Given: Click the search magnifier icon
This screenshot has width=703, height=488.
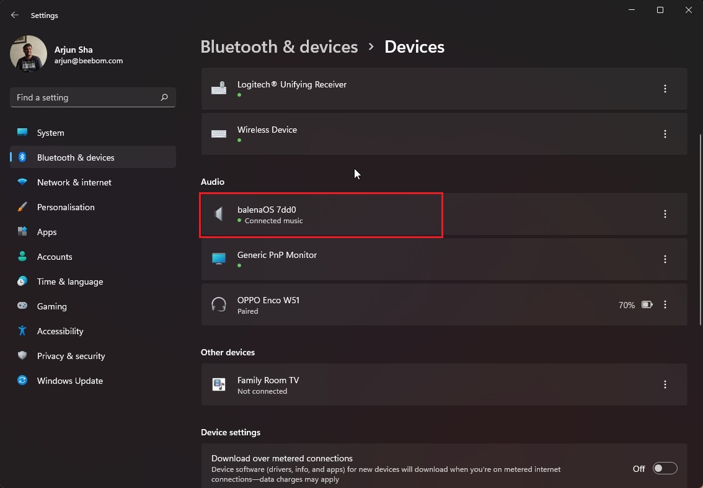Looking at the screenshot, I should (164, 97).
